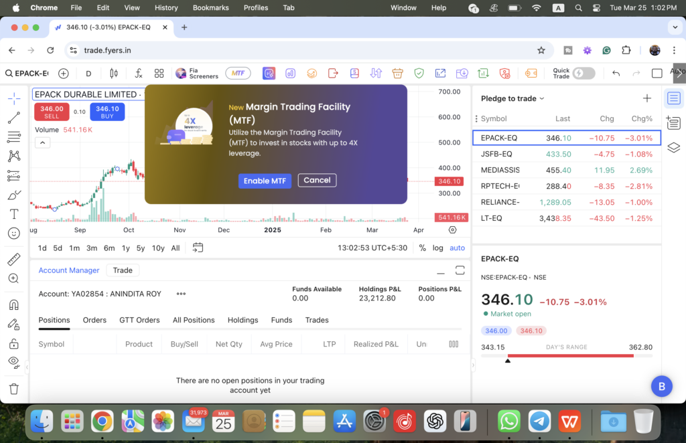The height and width of the screenshot is (443, 686).
Task: Open the go to date calendar icon
Action: pyautogui.click(x=198, y=248)
